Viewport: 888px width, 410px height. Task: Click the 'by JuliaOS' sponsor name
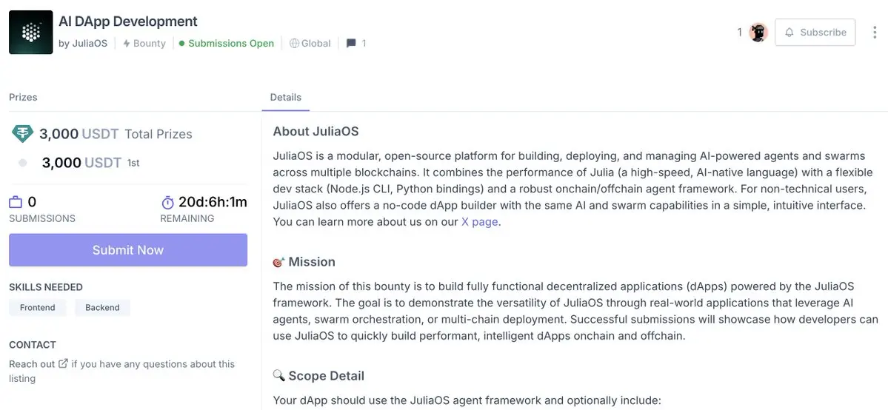pos(83,43)
